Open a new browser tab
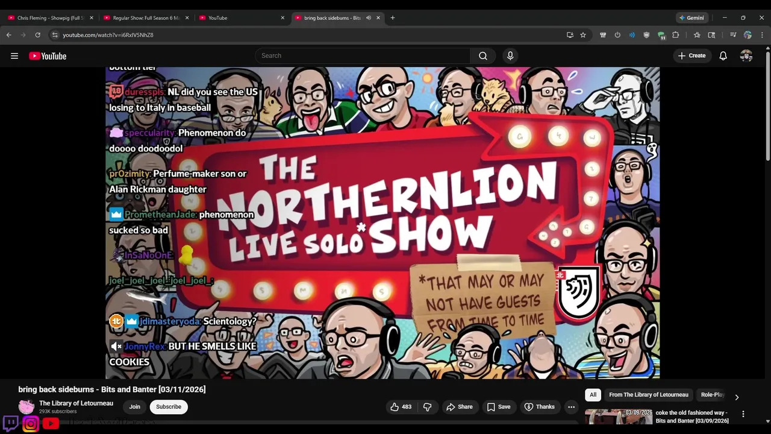 pyautogui.click(x=393, y=18)
